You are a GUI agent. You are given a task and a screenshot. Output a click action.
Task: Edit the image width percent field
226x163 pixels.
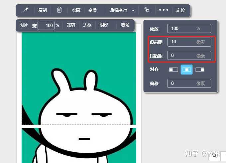46,25
